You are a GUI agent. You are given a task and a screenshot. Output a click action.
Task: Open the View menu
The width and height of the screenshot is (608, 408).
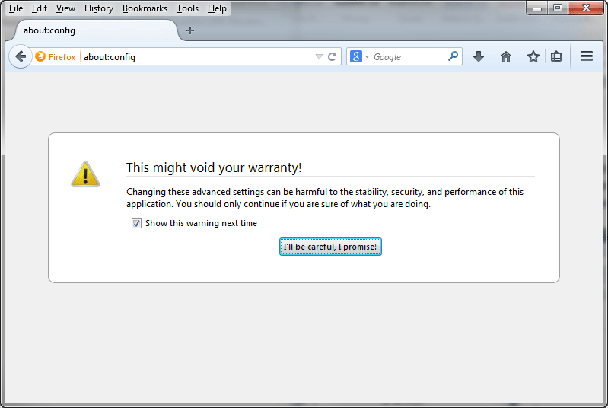[65, 8]
